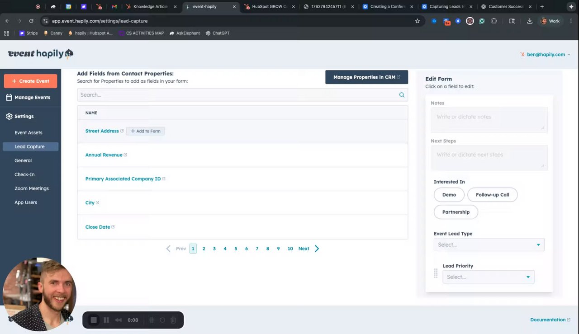Click Settings in sidebar
Image resolution: width=579 pixels, height=334 pixels.
pos(20,116)
